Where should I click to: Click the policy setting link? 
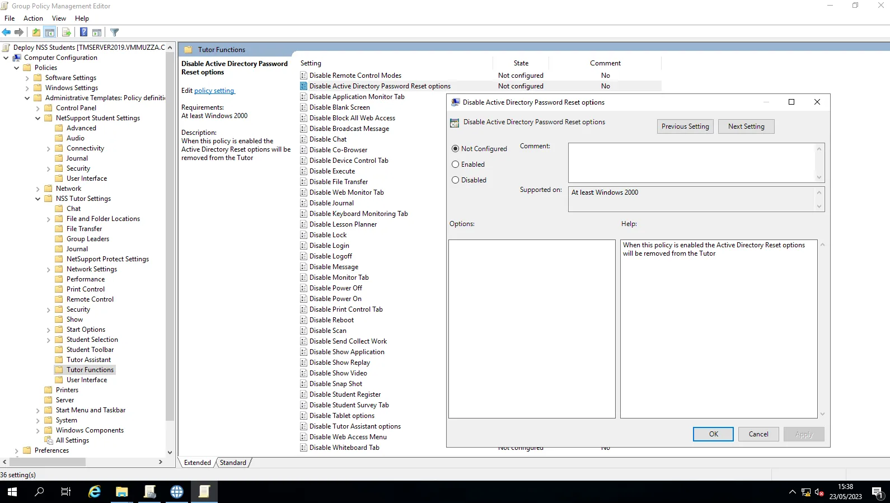click(214, 91)
